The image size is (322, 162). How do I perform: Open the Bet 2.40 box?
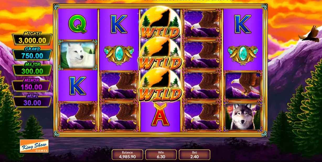[194, 155]
